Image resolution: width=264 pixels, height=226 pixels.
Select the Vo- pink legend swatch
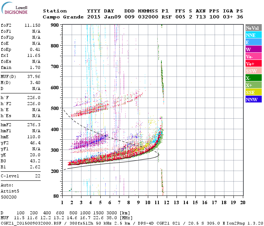point(253,56)
